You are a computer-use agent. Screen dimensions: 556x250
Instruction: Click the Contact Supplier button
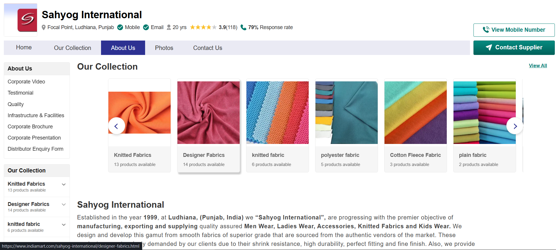coord(514,48)
